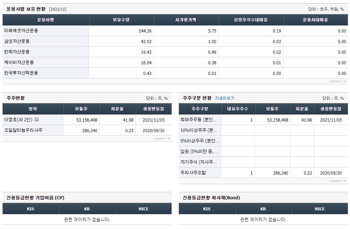Click the [2022/12] date label
350x229 pixels.
(x=58, y=9)
